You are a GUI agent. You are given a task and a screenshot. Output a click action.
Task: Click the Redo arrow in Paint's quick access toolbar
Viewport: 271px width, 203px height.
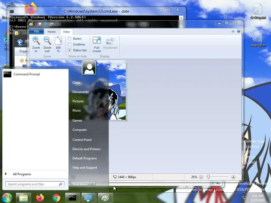pyautogui.click(x=51, y=24)
